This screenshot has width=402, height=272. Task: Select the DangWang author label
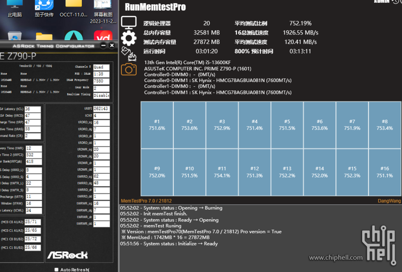[389, 201]
